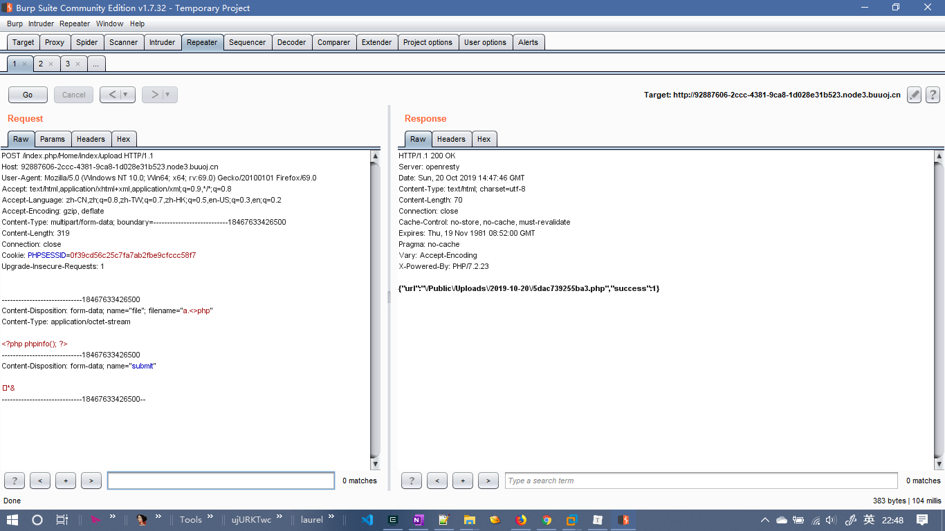Expand Tools toolbar chevron on taskbar
The height and width of the screenshot is (531, 945).
[x=211, y=516]
